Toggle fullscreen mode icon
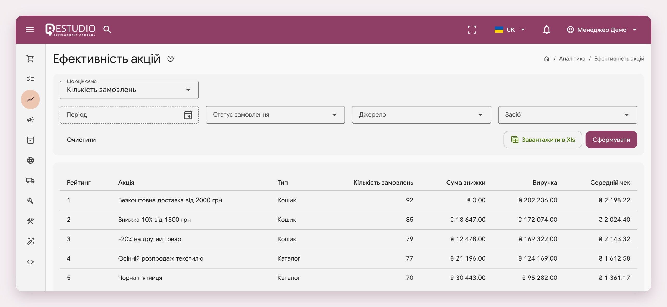The width and height of the screenshot is (667, 307). (472, 30)
